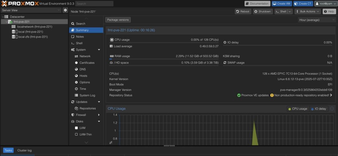Click the LVM square icon

pyautogui.click(x=76, y=128)
